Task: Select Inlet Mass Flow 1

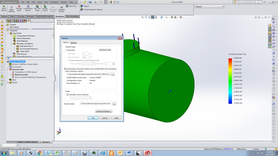Action: click(25, 46)
